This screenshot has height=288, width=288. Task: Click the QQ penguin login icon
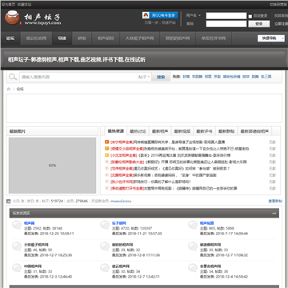(146, 15)
